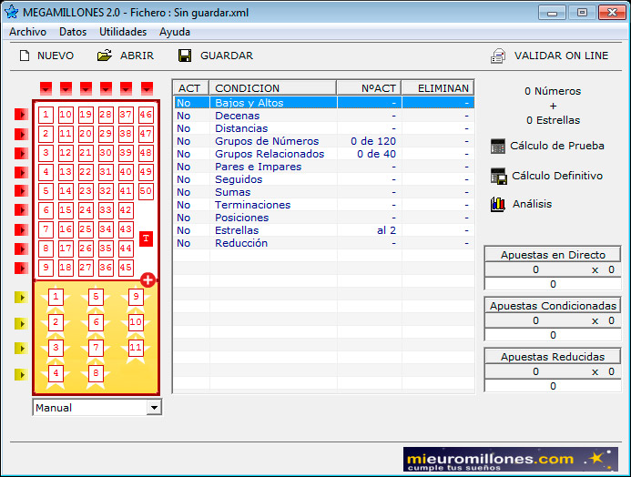Select star number 5
631x477 pixels.
pos(96,298)
